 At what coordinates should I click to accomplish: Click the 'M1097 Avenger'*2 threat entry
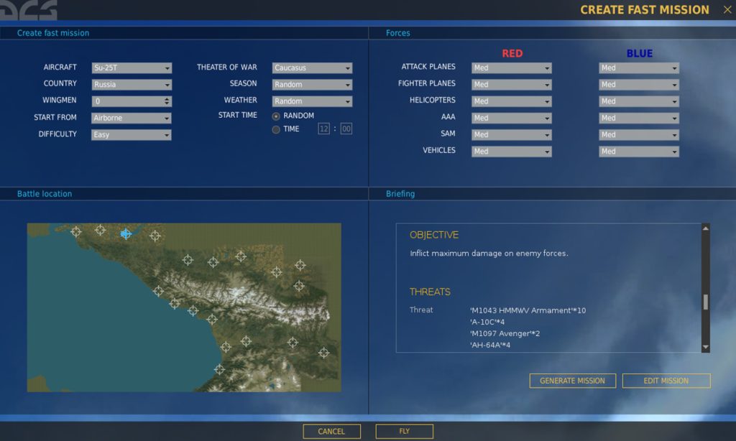click(505, 333)
